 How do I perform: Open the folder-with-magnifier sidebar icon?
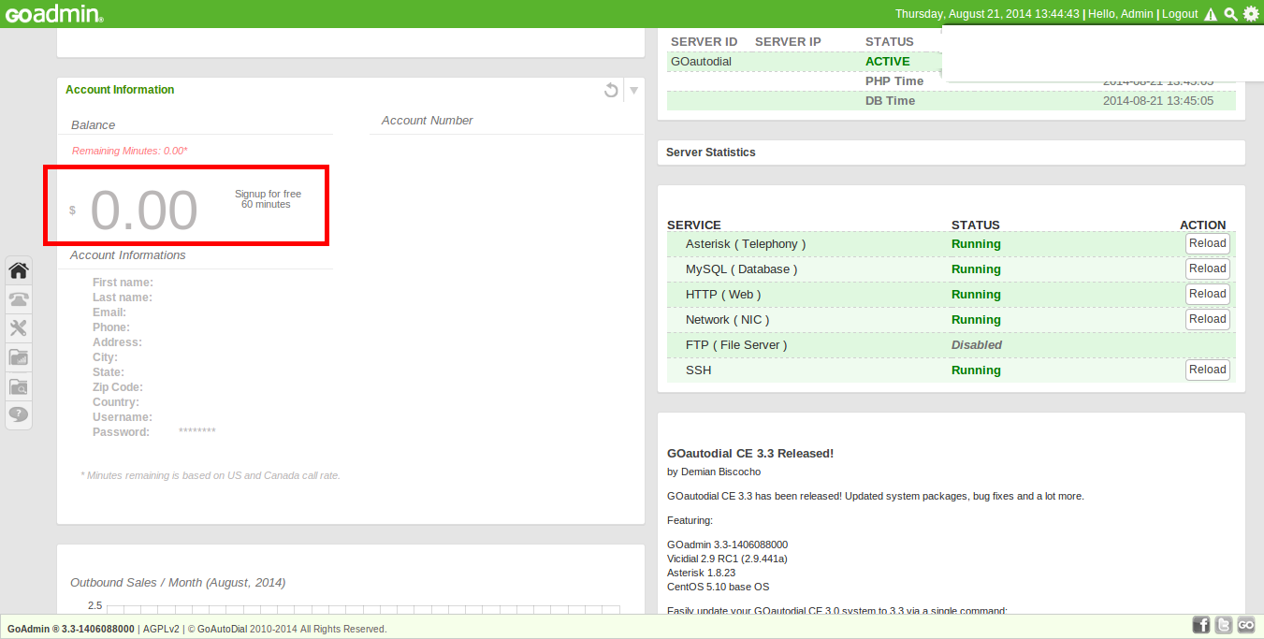pos(19,385)
